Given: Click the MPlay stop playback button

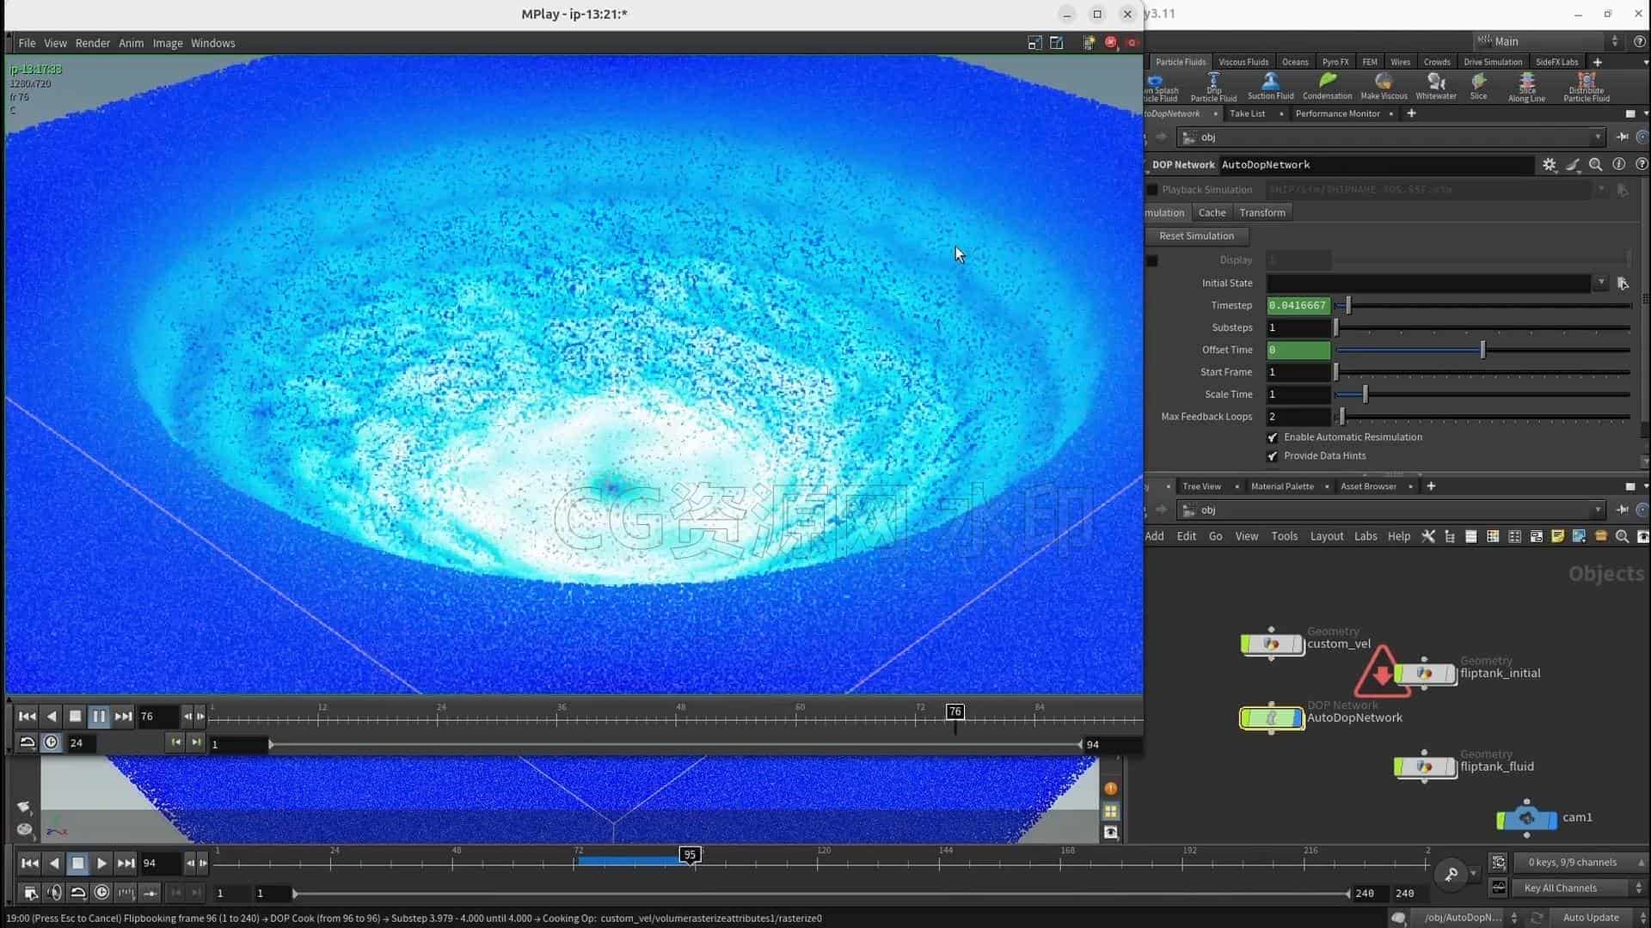Looking at the screenshot, I should coord(75,716).
